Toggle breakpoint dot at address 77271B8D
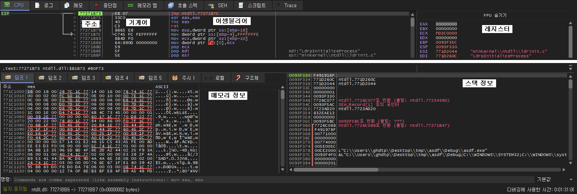 75,47
